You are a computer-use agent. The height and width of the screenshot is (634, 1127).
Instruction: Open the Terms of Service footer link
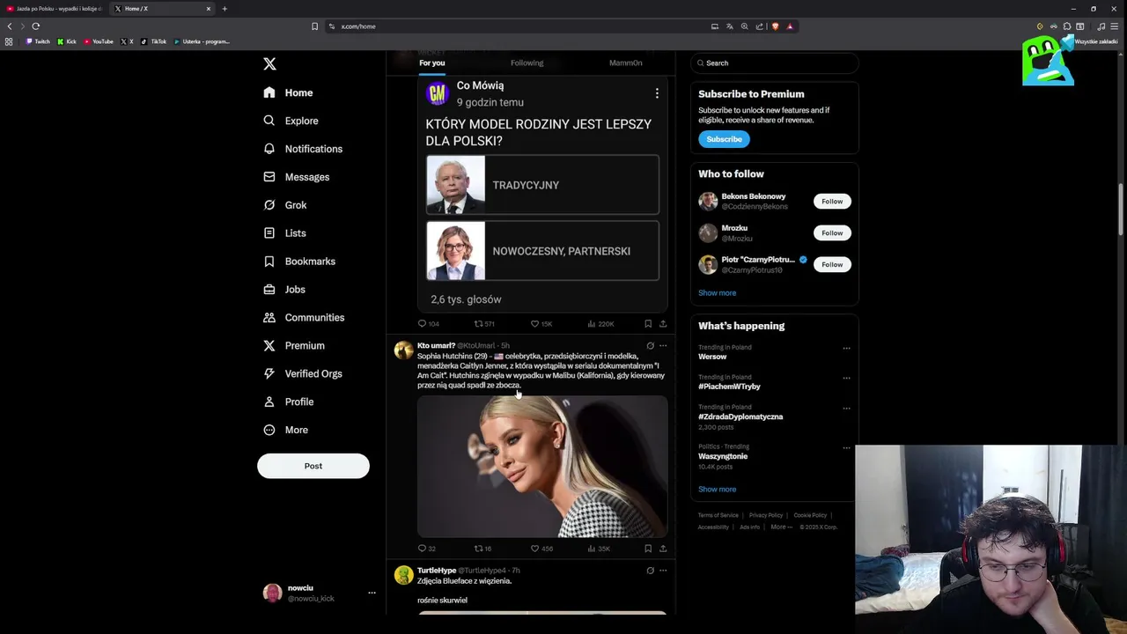point(718,515)
